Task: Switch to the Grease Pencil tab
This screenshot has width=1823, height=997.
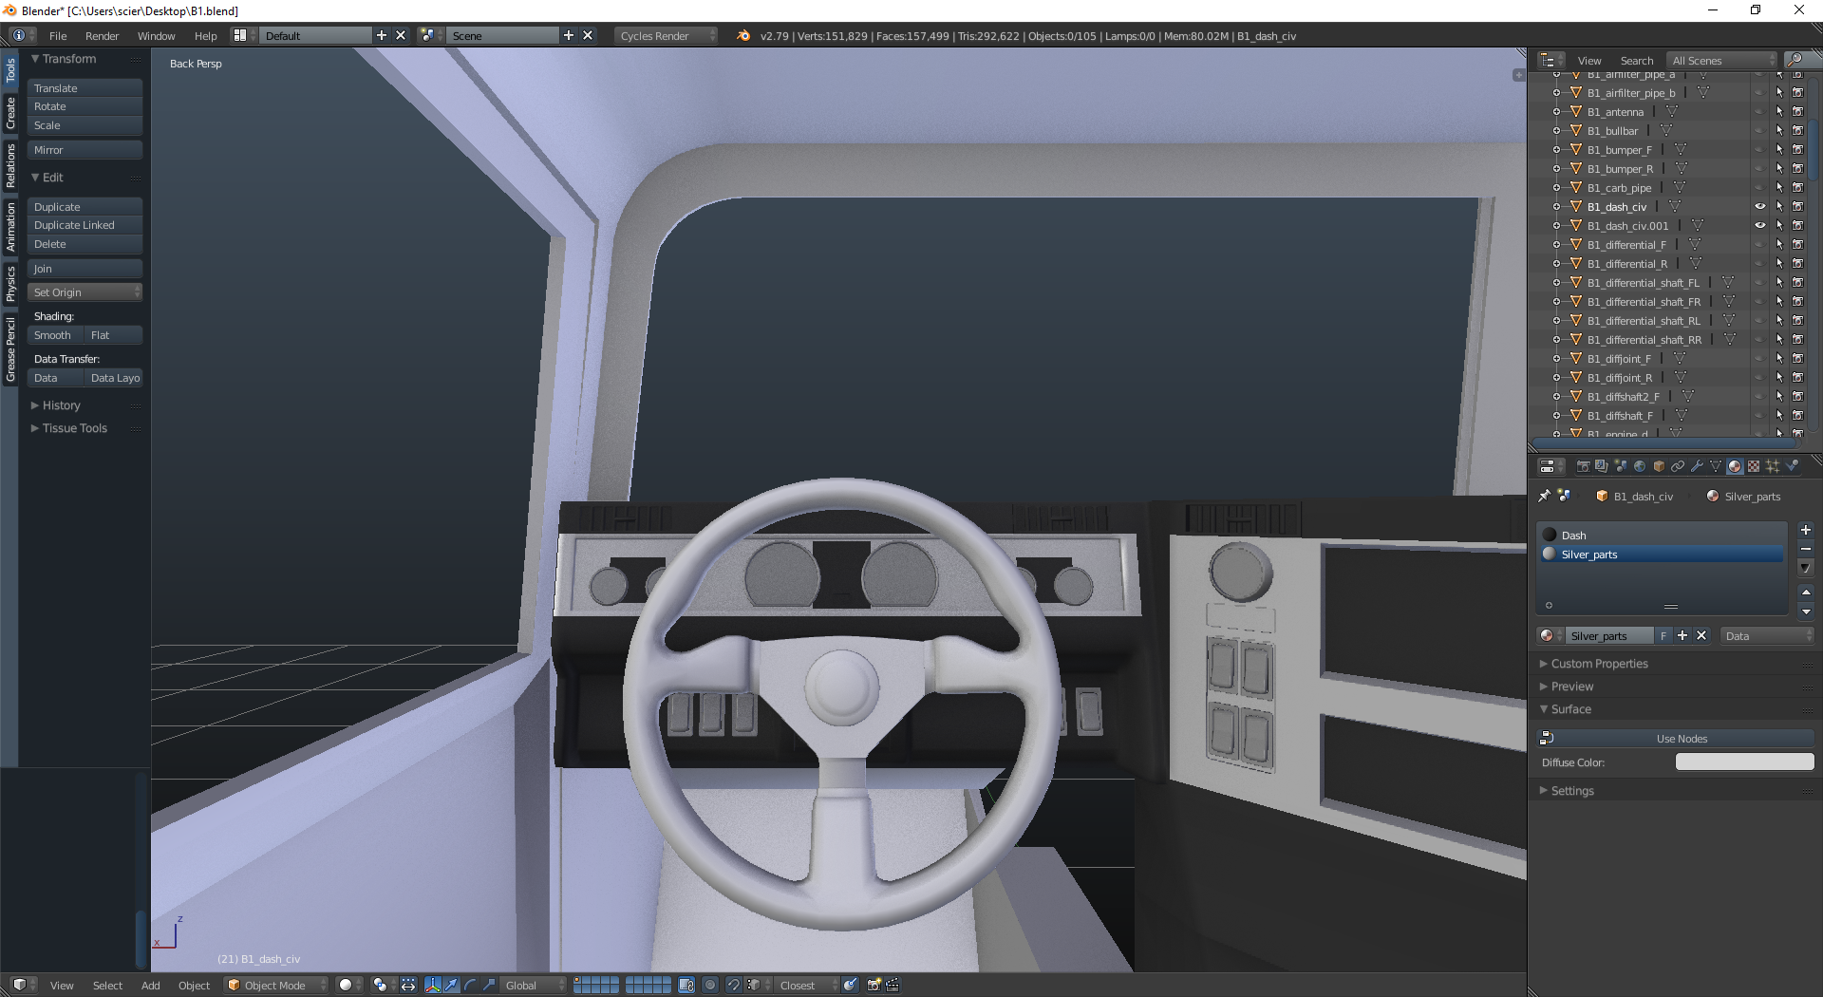Action: tap(9, 349)
